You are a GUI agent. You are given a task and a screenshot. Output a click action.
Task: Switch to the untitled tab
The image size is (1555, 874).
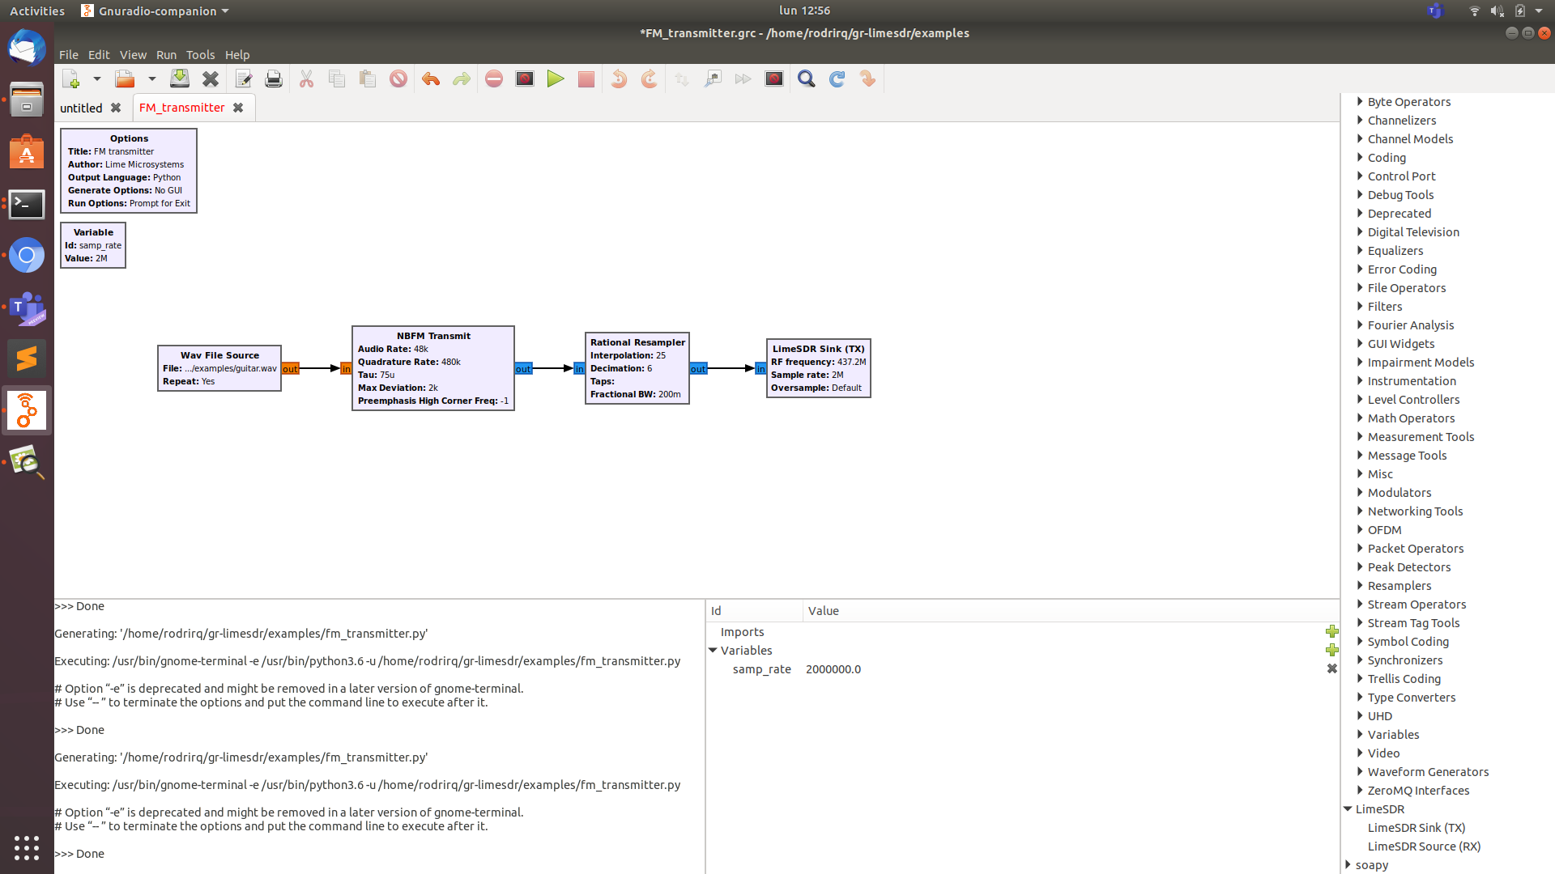(x=81, y=108)
